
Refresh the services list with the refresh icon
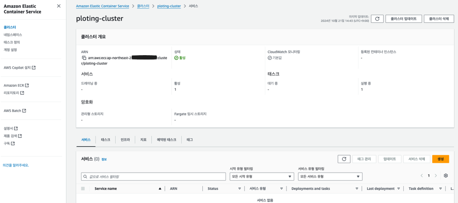344,159
